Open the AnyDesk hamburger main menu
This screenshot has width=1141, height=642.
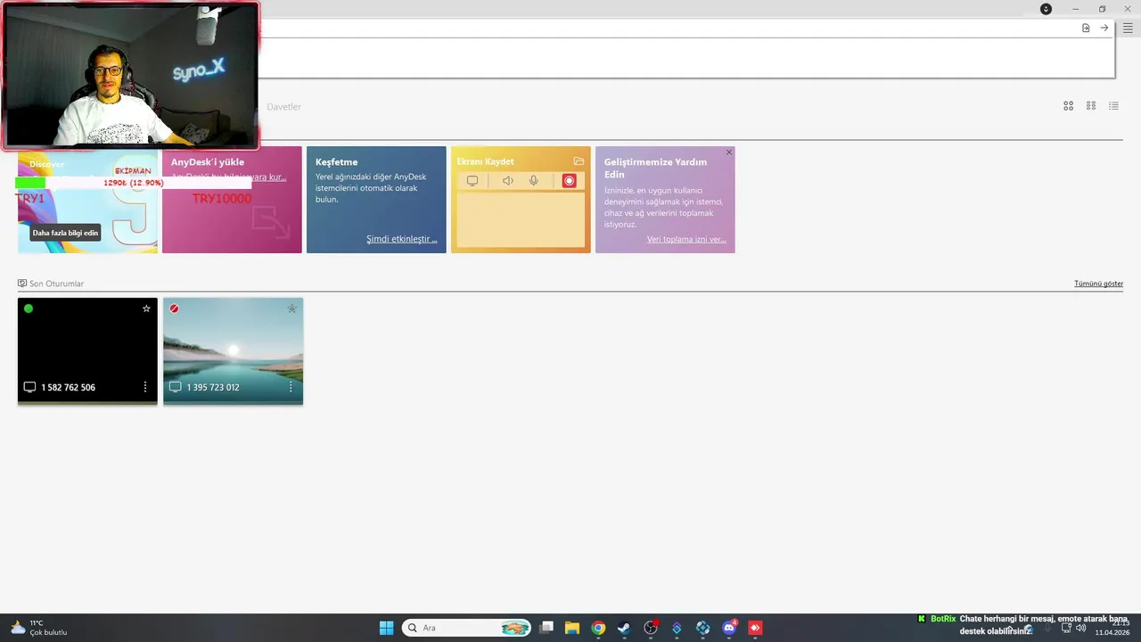pyautogui.click(x=1128, y=29)
